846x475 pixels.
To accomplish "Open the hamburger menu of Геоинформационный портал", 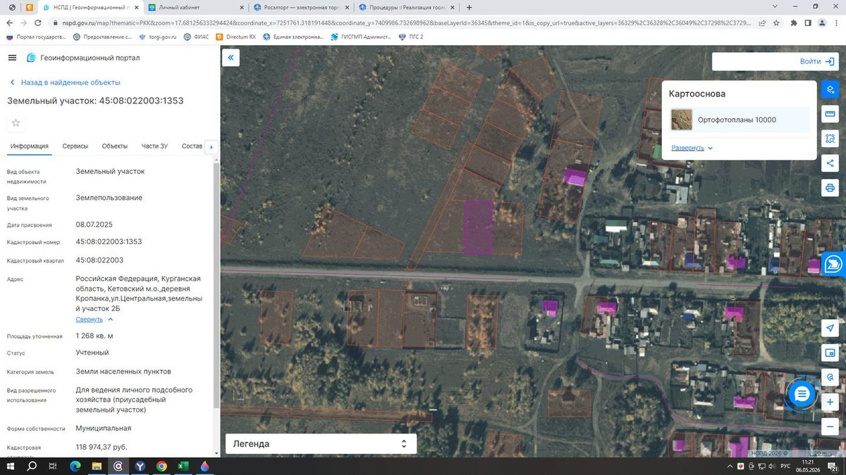I will pyautogui.click(x=13, y=58).
